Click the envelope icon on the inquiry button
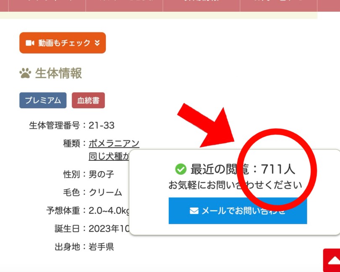This screenshot has height=272, width=340. tap(194, 211)
